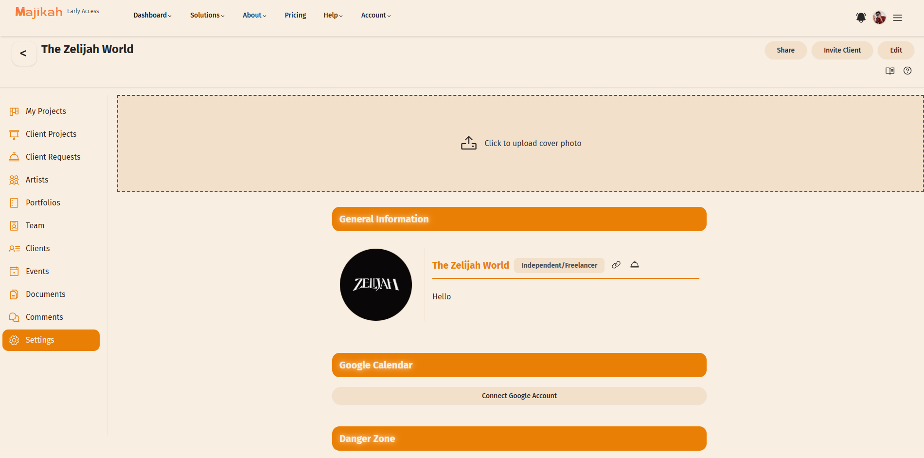Click the Early Access label

click(x=83, y=11)
